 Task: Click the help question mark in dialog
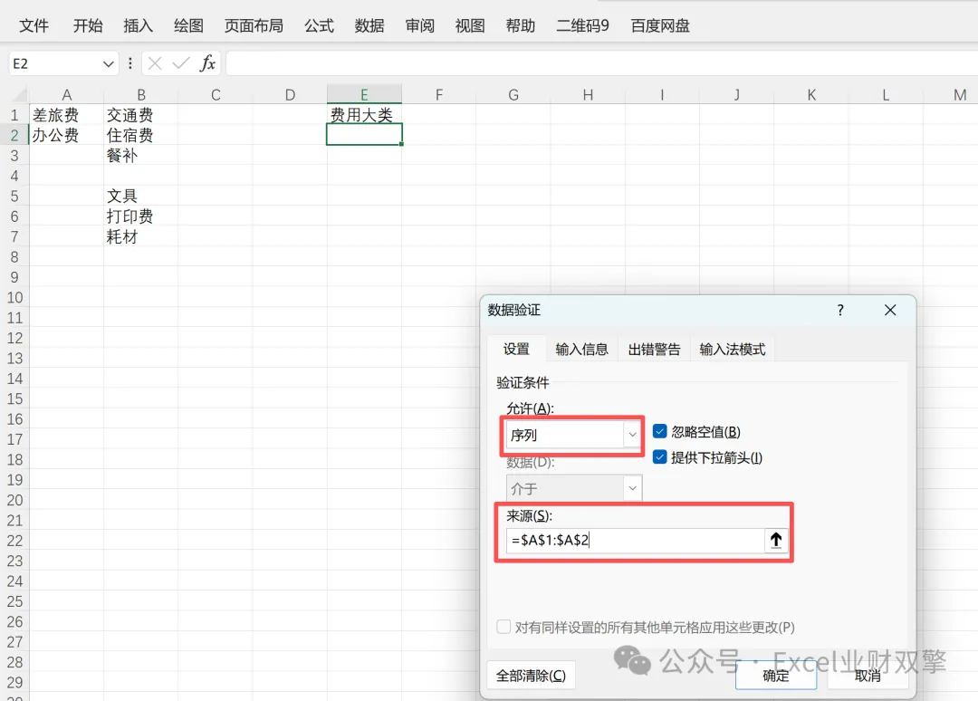(840, 310)
